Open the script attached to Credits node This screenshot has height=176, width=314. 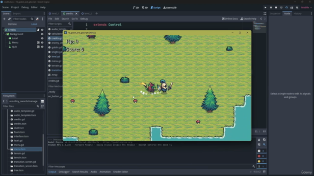coord(38,30)
